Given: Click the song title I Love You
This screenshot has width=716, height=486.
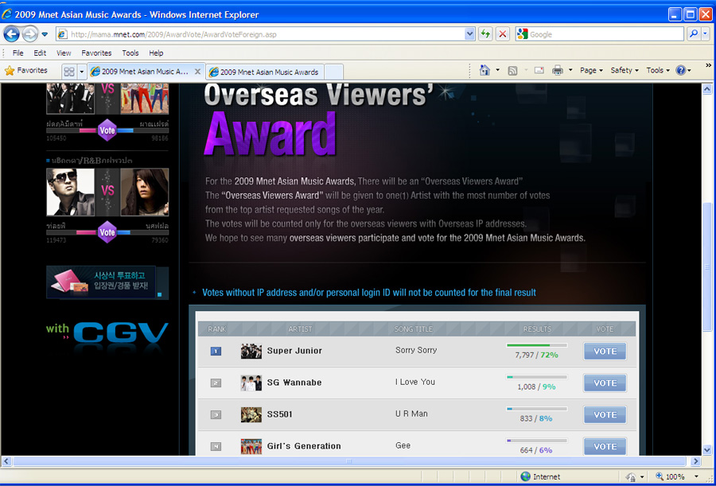Looking at the screenshot, I should (415, 382).
